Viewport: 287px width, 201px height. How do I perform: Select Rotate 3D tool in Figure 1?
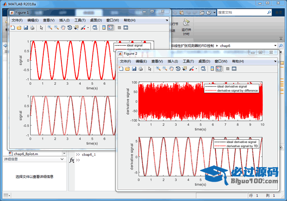pos(69,28)
